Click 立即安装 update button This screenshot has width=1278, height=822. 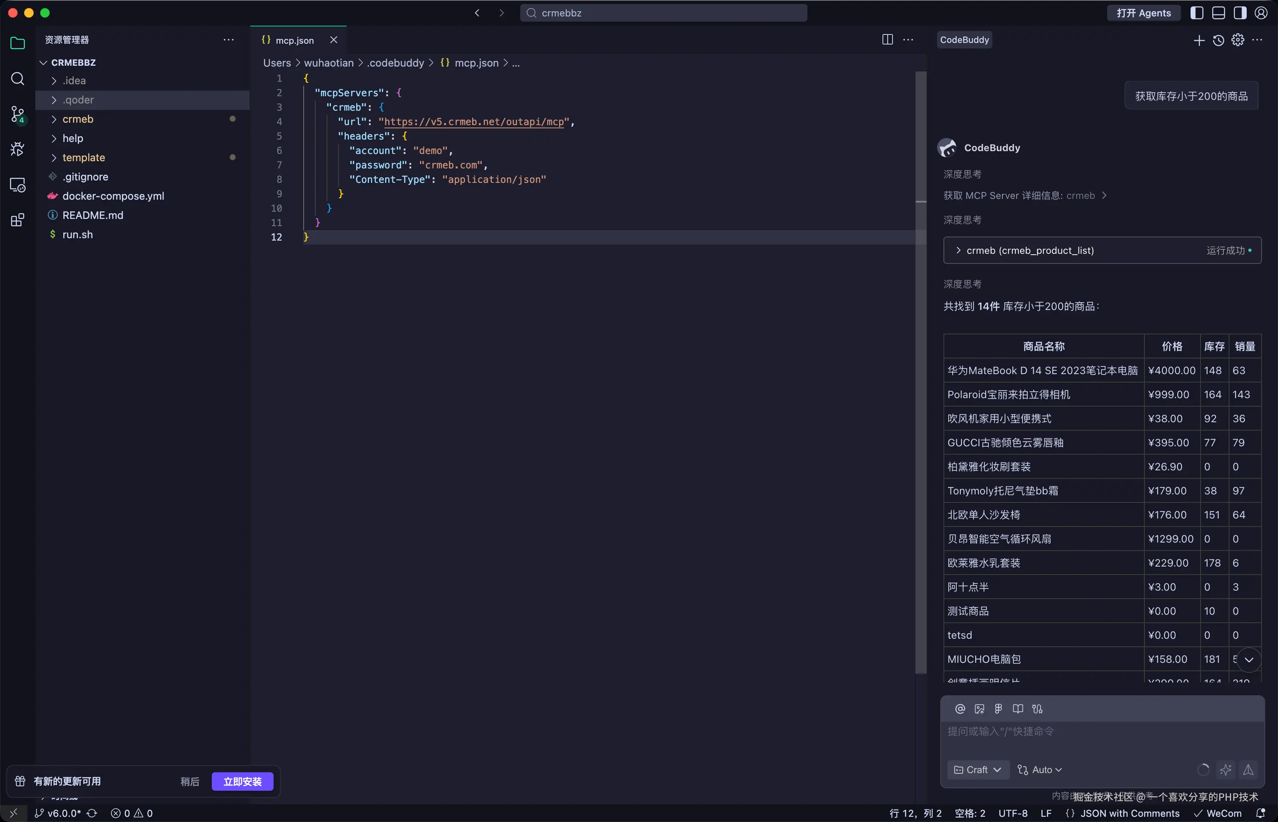coord(242,782)
